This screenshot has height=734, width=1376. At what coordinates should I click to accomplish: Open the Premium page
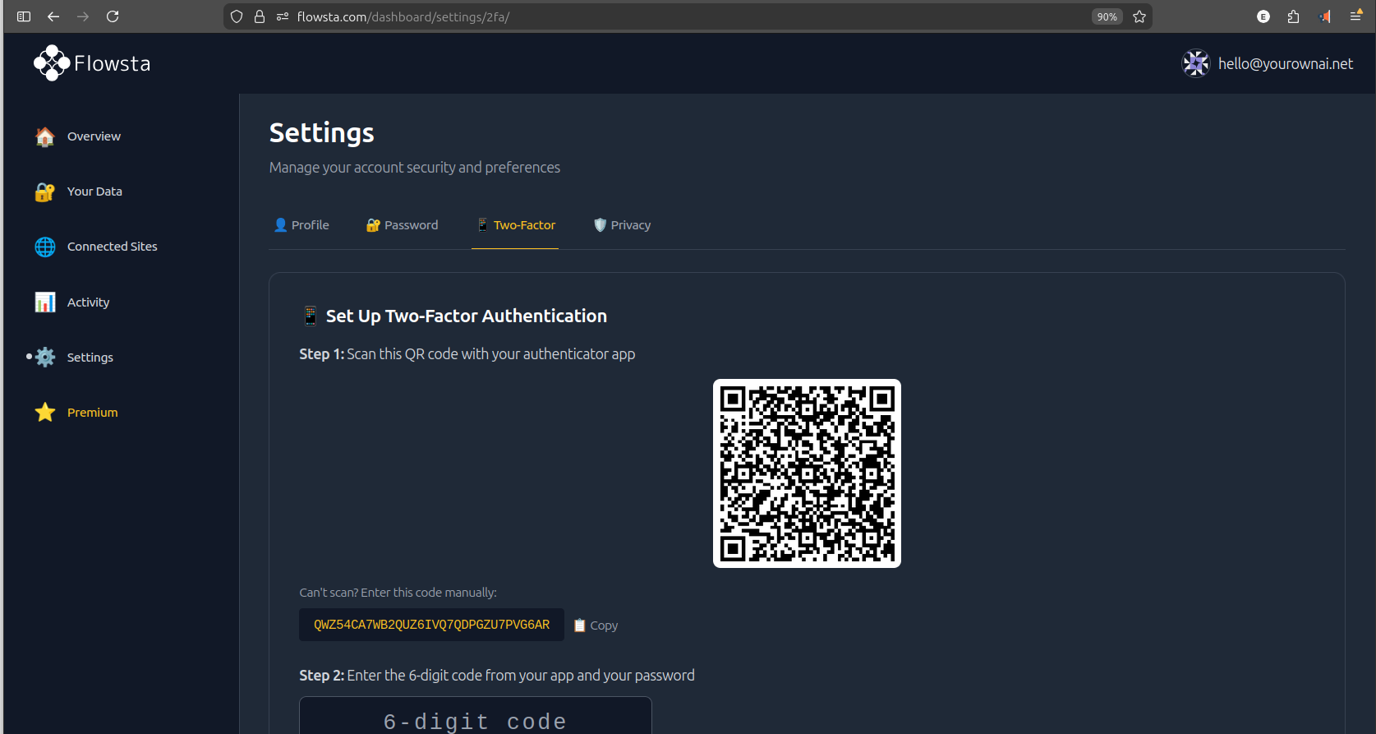[93, 413]
